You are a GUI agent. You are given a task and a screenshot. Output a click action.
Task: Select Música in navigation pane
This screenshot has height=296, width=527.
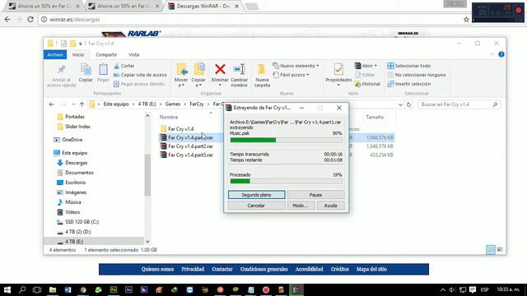coord(69,202)
